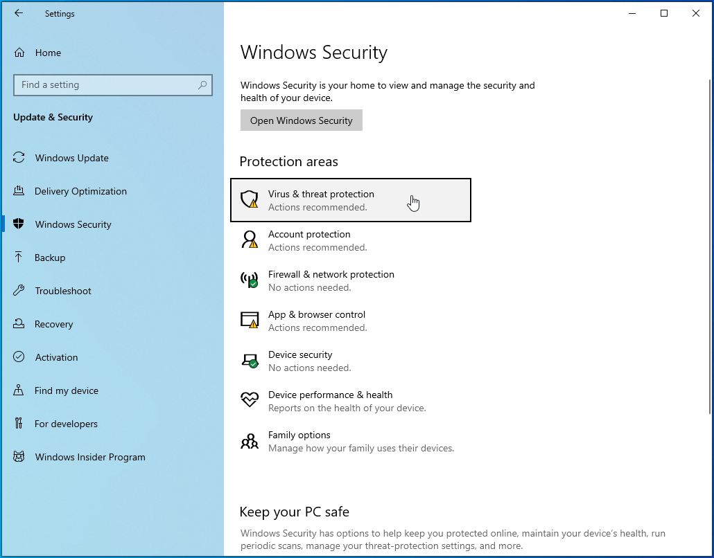The width and height of the screenshot is (714, 558).
Task: Click the Home house icon
Action: [19, 53]
